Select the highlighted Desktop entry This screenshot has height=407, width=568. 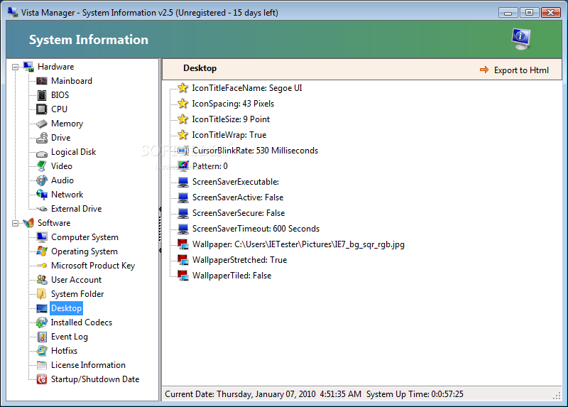(x=66, y=308)
